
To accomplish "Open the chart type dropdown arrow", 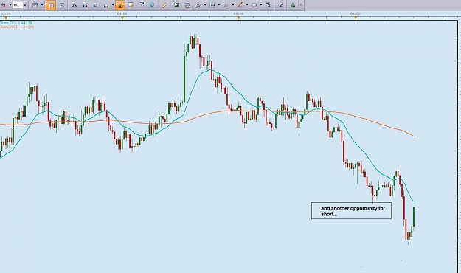I will [42, 5].
